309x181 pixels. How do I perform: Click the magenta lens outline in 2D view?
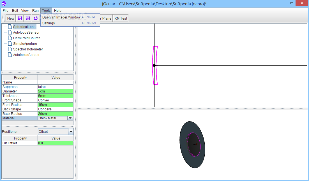point(155,65)
